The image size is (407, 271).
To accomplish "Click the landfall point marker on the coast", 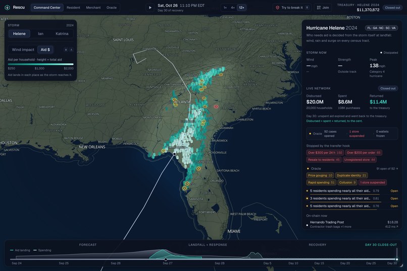I will pos(174,154).
